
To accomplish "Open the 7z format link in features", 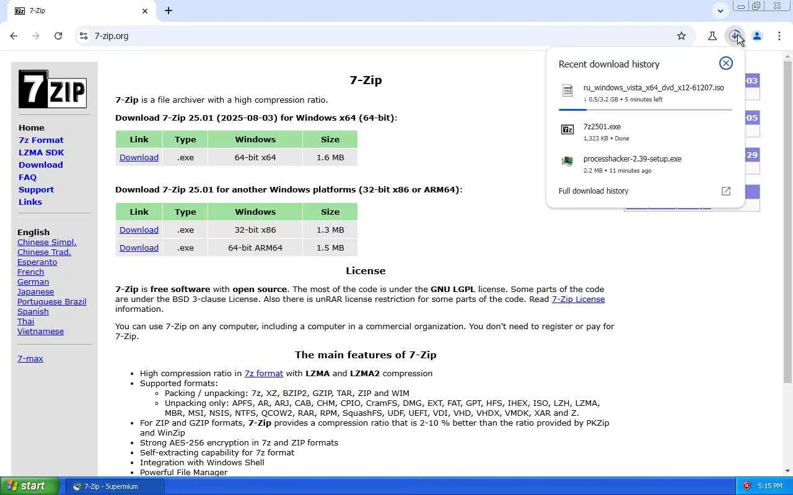I will [264, 373].
